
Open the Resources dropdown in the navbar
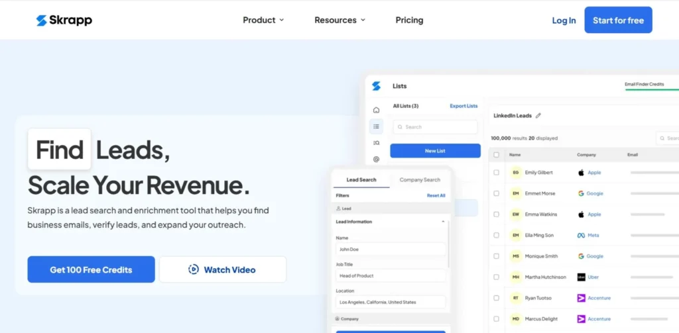(x=339, y=21)
